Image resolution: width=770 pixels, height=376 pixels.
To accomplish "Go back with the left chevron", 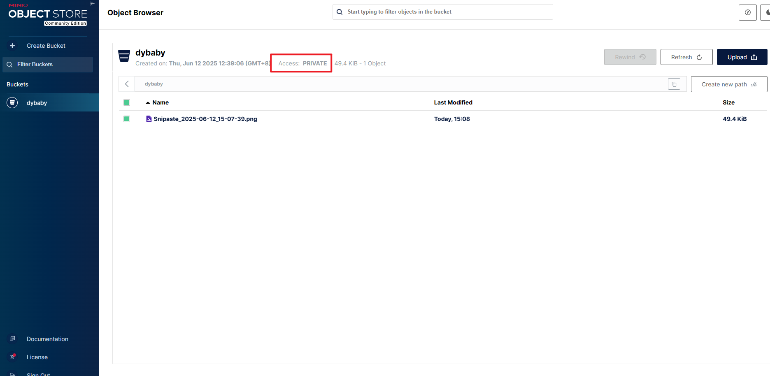I will click(127, 84).
